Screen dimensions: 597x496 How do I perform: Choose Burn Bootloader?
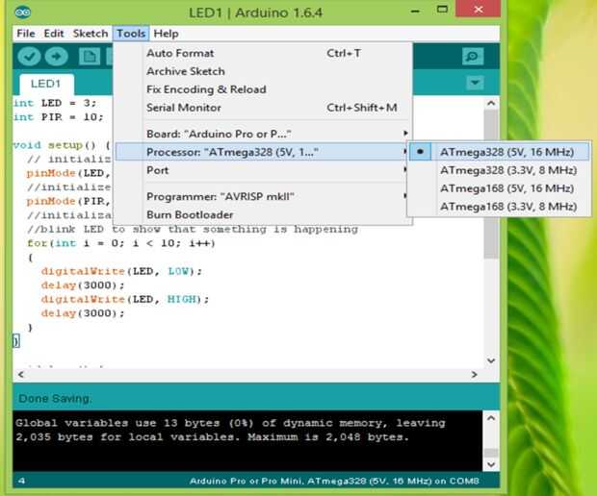point(263,214)
